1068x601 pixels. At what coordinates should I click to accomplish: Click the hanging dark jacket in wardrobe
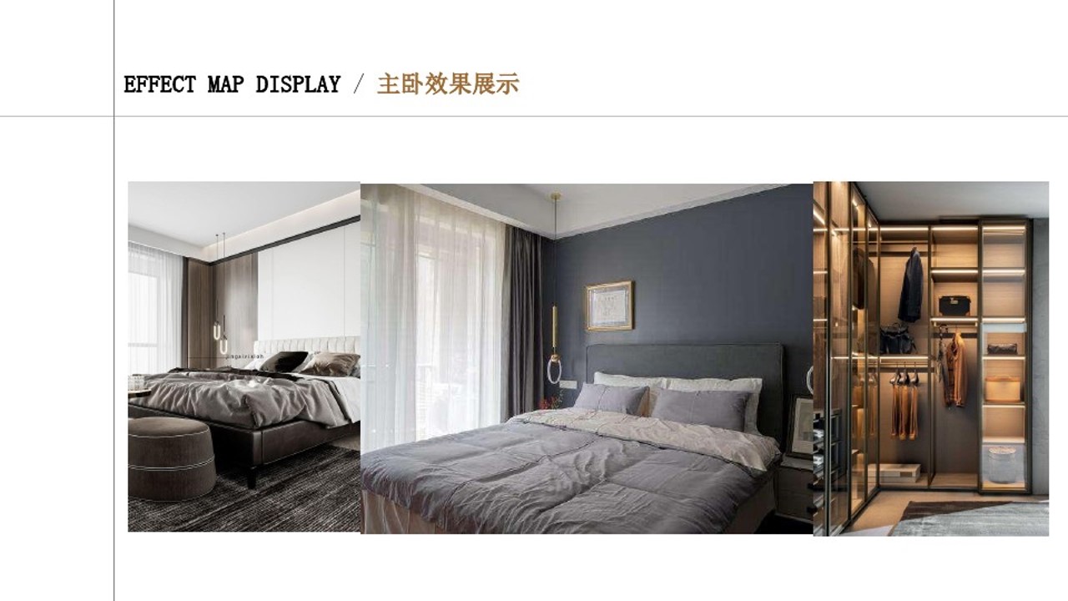tap(910, 285)
